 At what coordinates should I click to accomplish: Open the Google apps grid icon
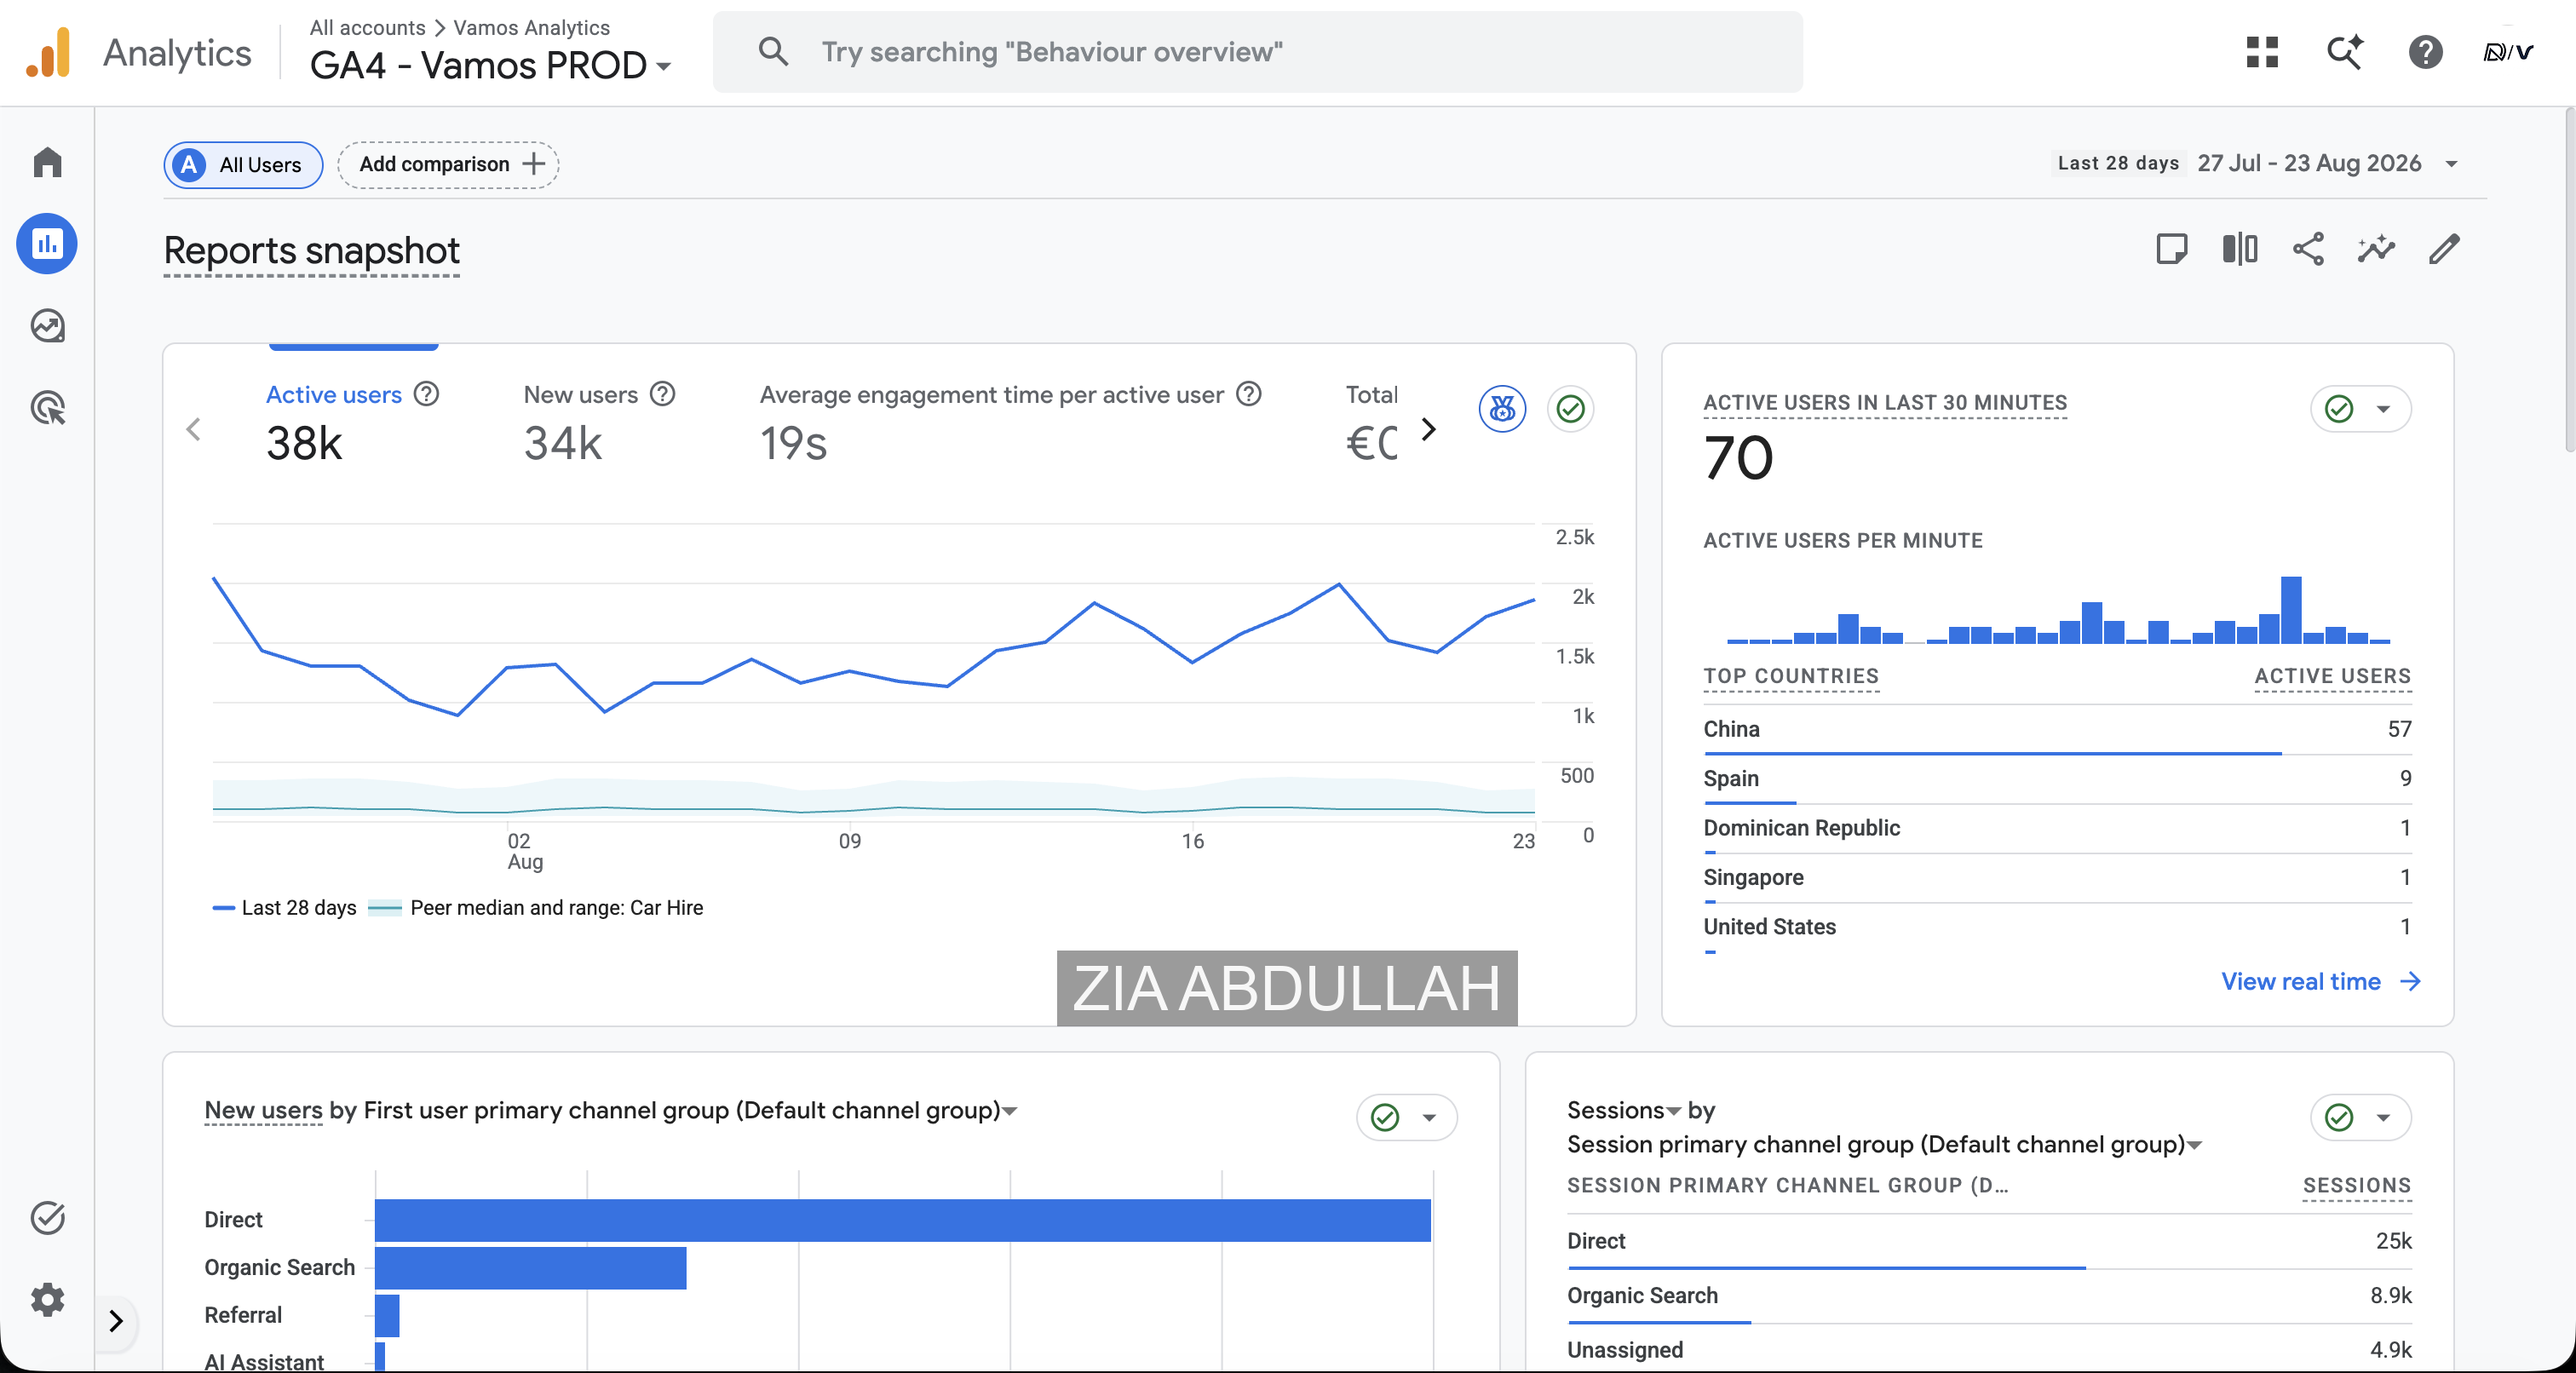click(2262, 52)
